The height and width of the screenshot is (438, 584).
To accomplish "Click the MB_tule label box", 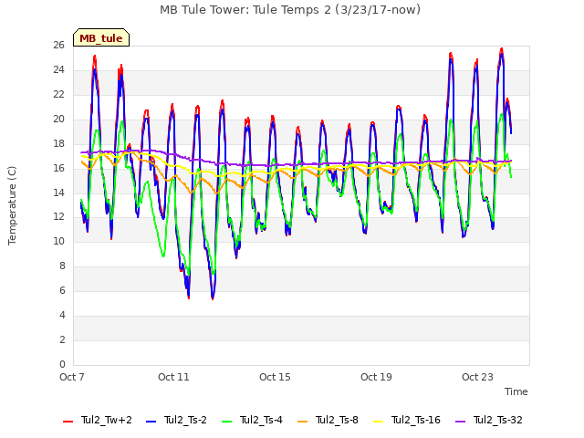I will (101, 37).
